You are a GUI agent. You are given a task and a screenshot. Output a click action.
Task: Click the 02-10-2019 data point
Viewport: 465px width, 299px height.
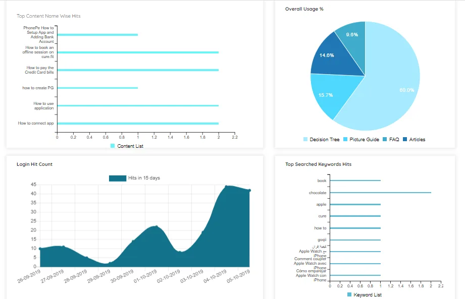click(180, 252)
